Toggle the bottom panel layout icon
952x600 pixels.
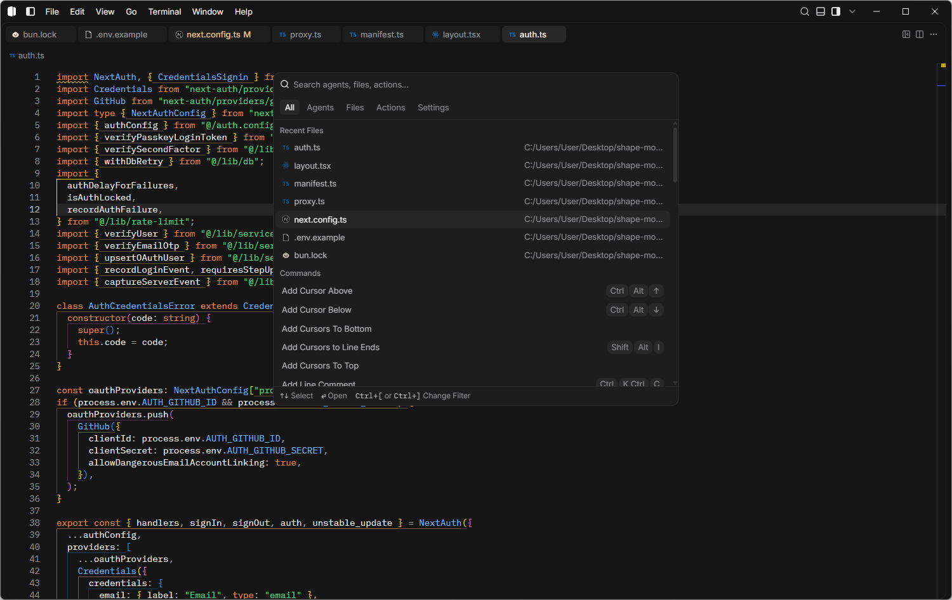(821, 11)
